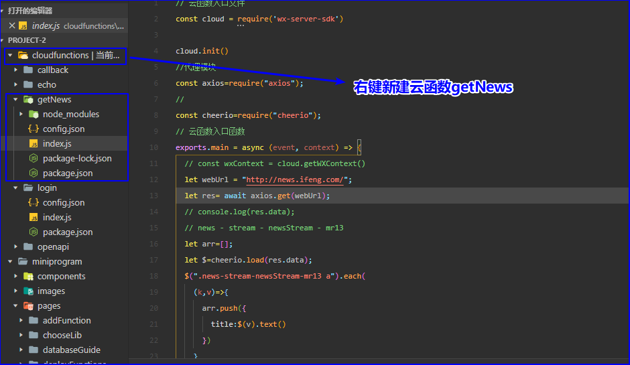Collapse the PROJECT-2 section
Screen dimensions: 630x365
point(3,40)
